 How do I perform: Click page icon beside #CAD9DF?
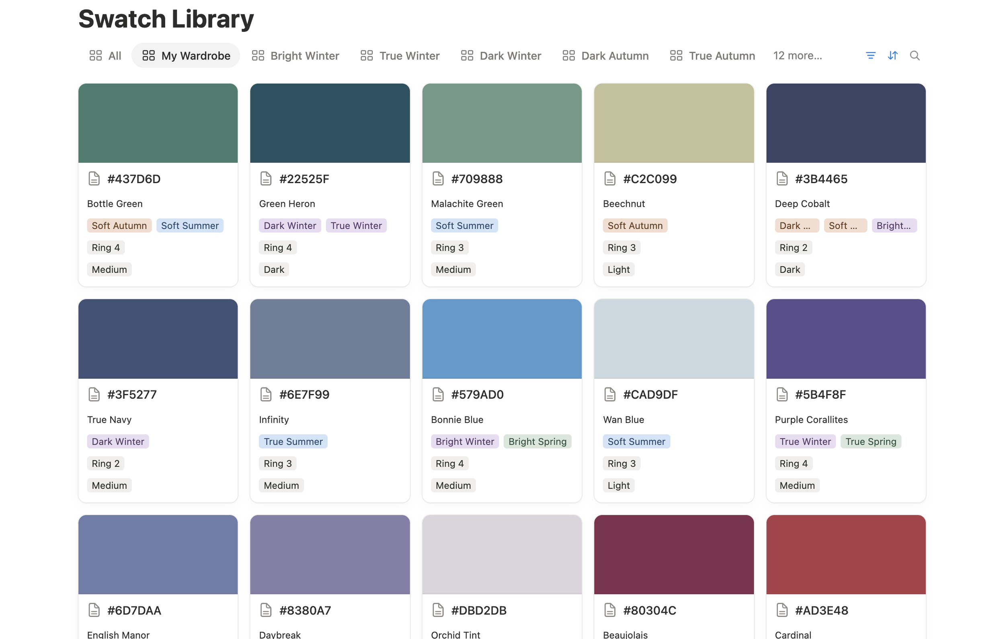tap(610, 394)
